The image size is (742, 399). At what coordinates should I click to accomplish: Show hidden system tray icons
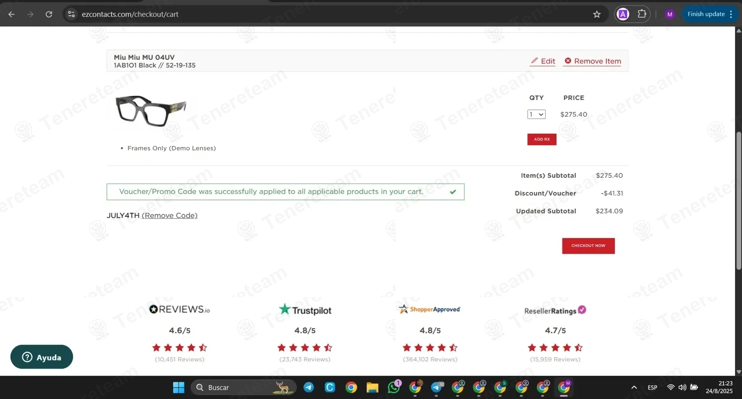[x=634, y=387]
